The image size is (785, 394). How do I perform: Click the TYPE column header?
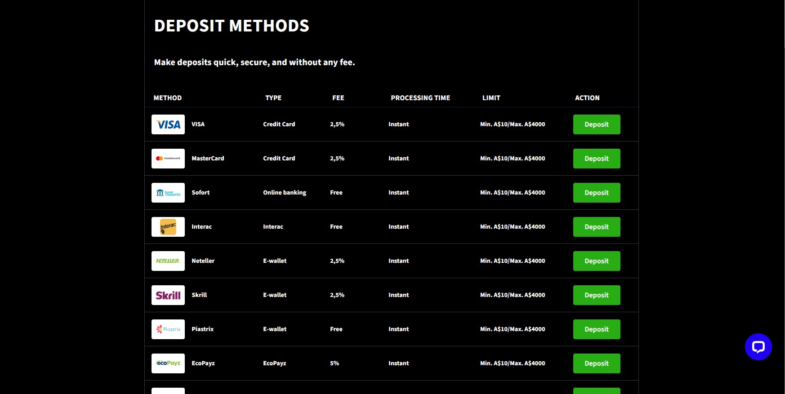coord(273,98)
